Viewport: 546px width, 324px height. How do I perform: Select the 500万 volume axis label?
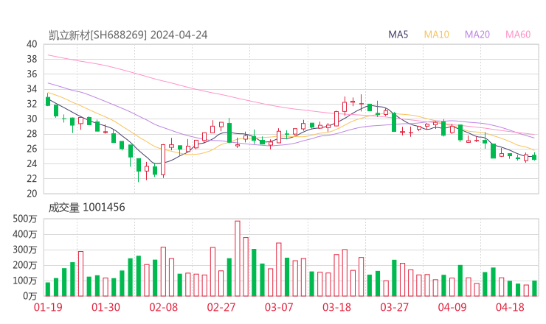click(25, 219)
